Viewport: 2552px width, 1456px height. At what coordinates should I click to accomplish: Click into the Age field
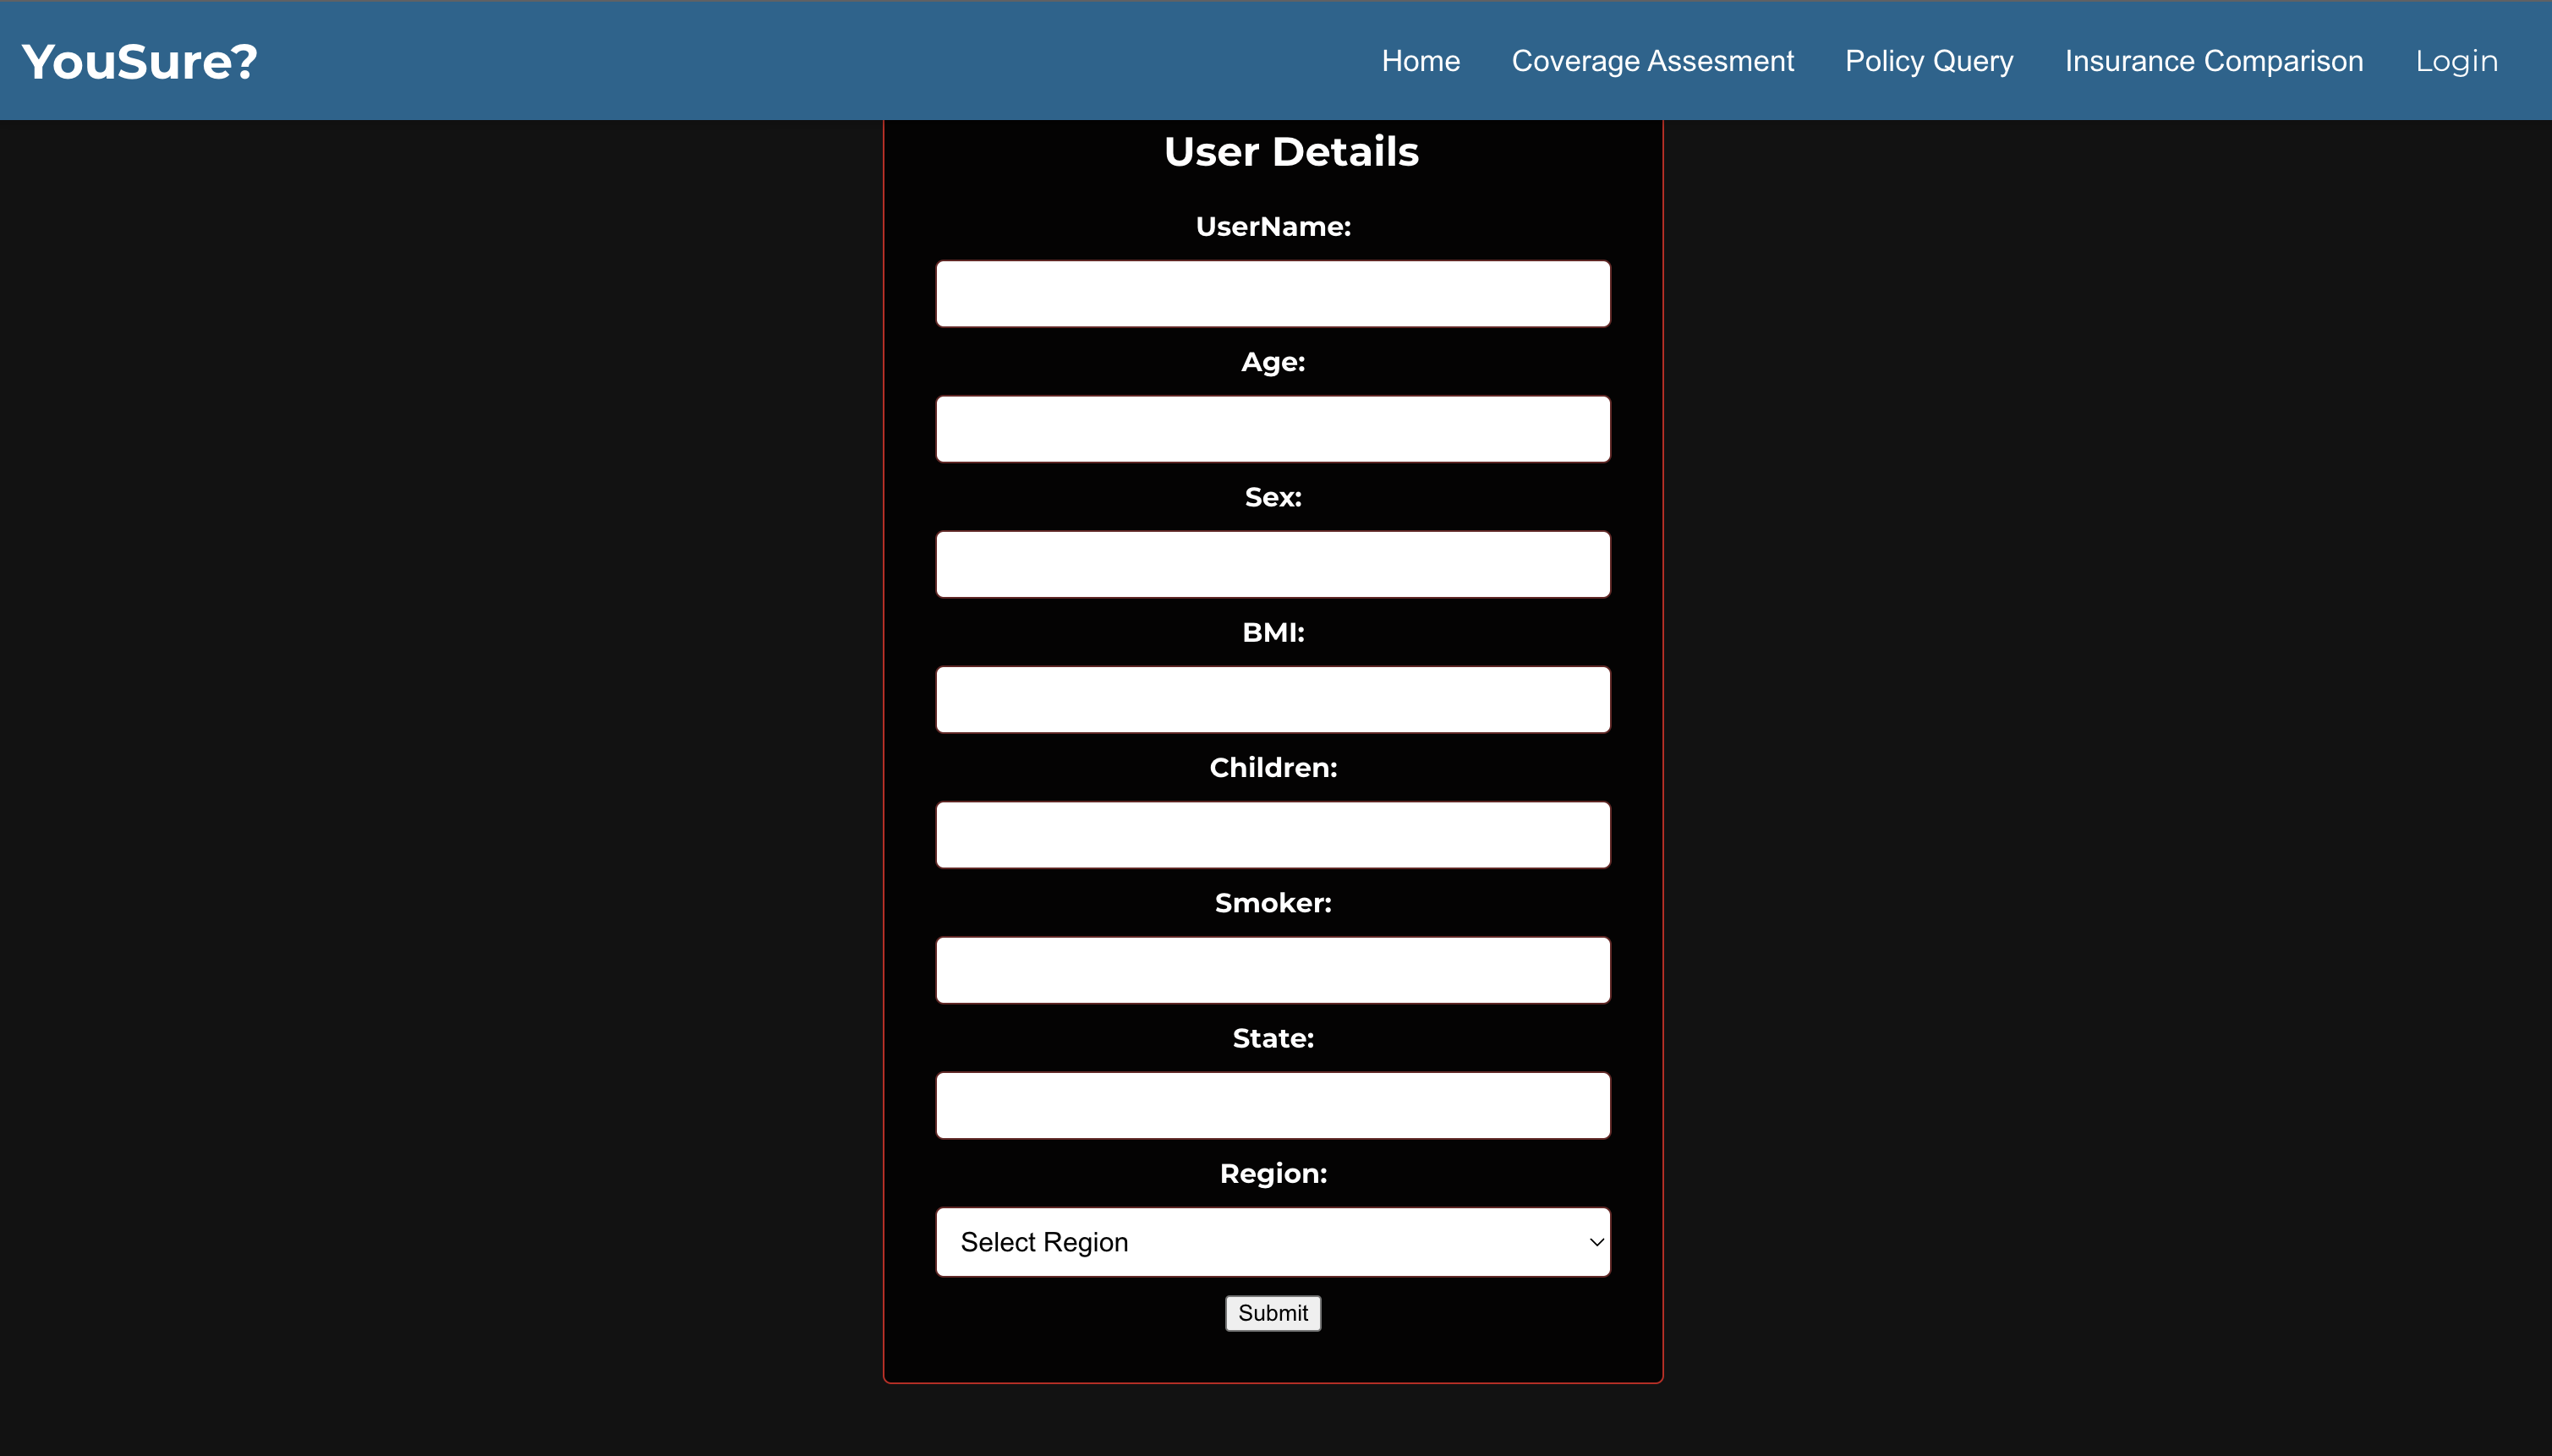[1272, 429]
